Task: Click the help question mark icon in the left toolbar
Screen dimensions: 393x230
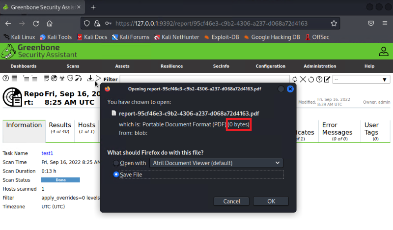Action: (6, 79)
